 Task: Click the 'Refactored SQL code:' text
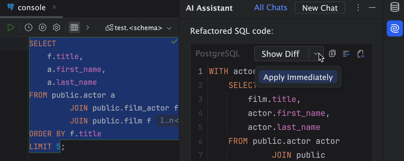pos(232,31)
